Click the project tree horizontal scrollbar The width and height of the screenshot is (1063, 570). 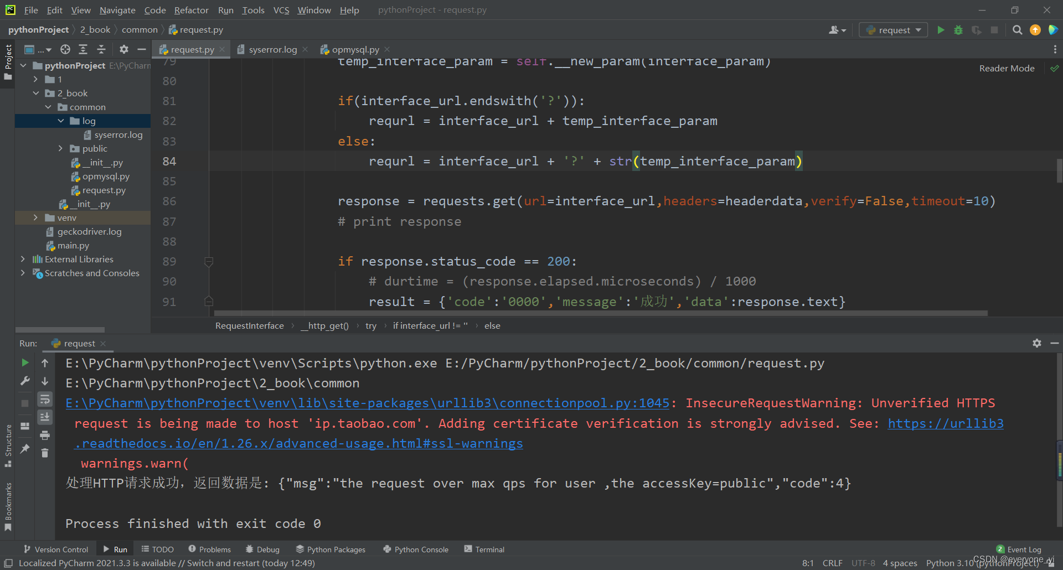tap(60, 330)
